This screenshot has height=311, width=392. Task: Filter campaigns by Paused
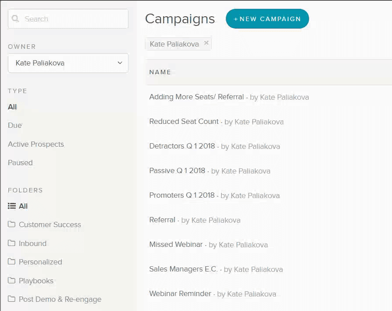tap(20, 163)
